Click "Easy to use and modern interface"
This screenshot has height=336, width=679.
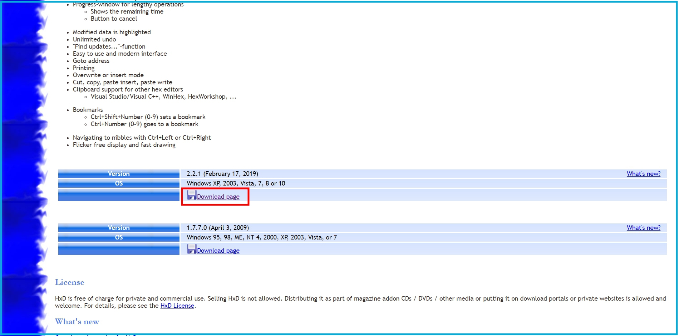tap(120, 54)
